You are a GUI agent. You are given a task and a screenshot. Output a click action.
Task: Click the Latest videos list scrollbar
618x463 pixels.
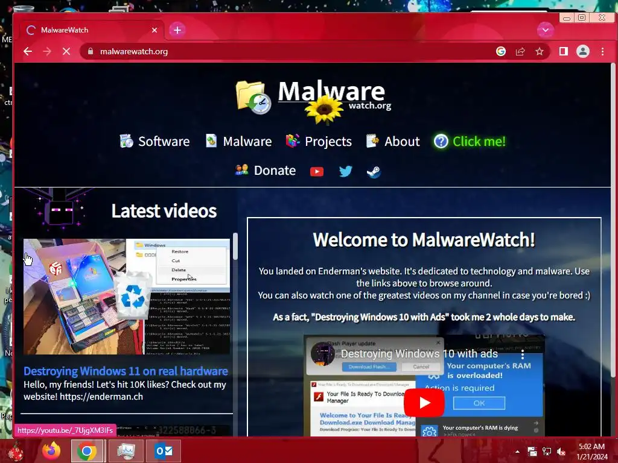[235, 247]
